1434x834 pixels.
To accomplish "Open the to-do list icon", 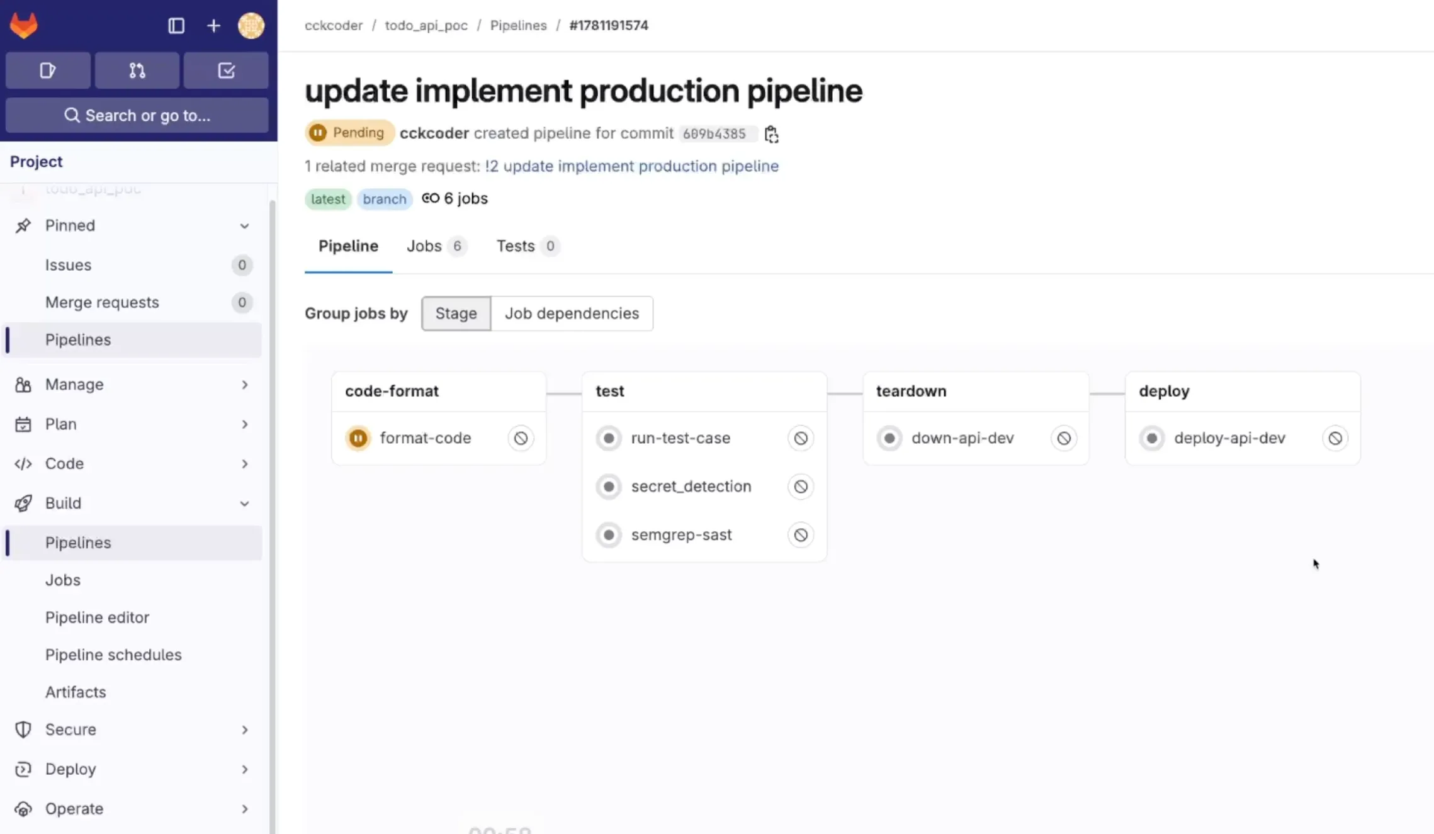I will click(x=226, y=70).
